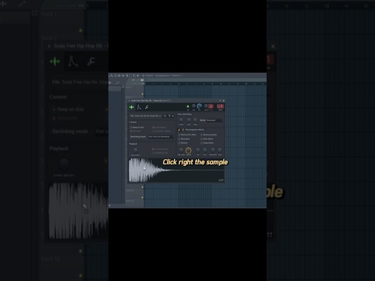Click the 16-bit indicator in the waveform corner
This screenshot has height=281, width=375.
pos(221,180)
